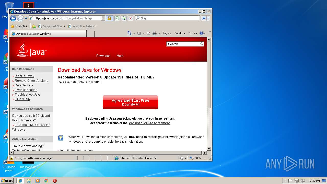
Task: Click the Compatibility View icon
Action: tap(117, 18)
